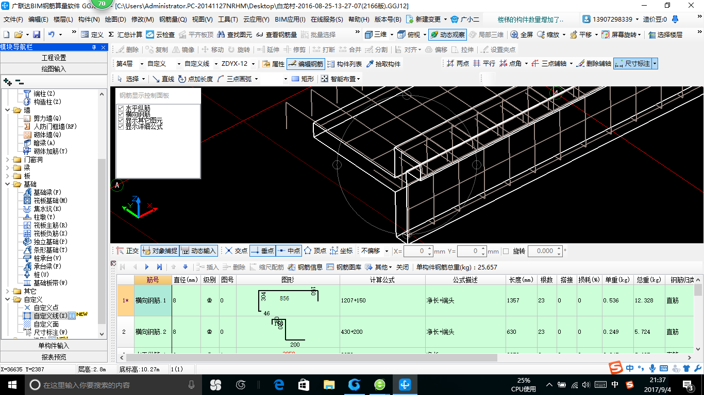This screenshot has height=395, width=704.
Task: Click 选择楼层 select floor tool
Action: [x=665, y=34]
